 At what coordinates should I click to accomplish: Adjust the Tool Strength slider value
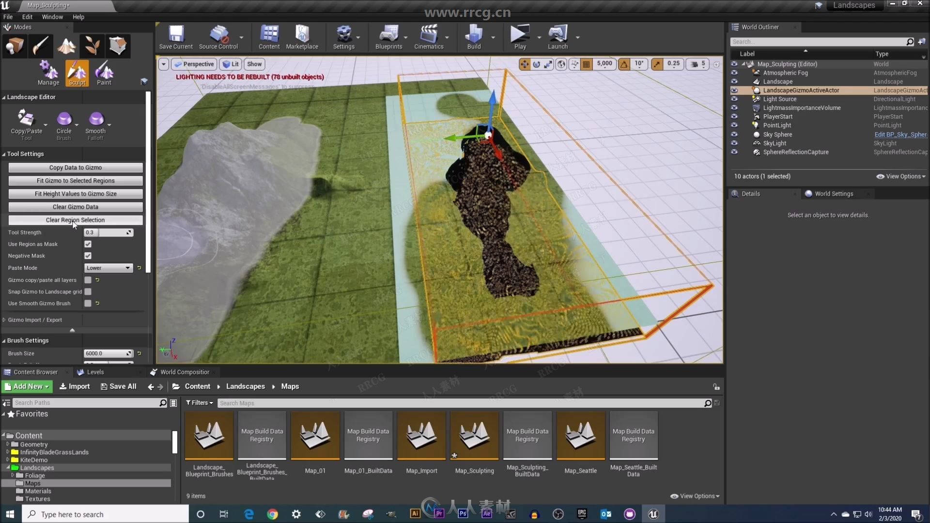click(x=108, y=232)
